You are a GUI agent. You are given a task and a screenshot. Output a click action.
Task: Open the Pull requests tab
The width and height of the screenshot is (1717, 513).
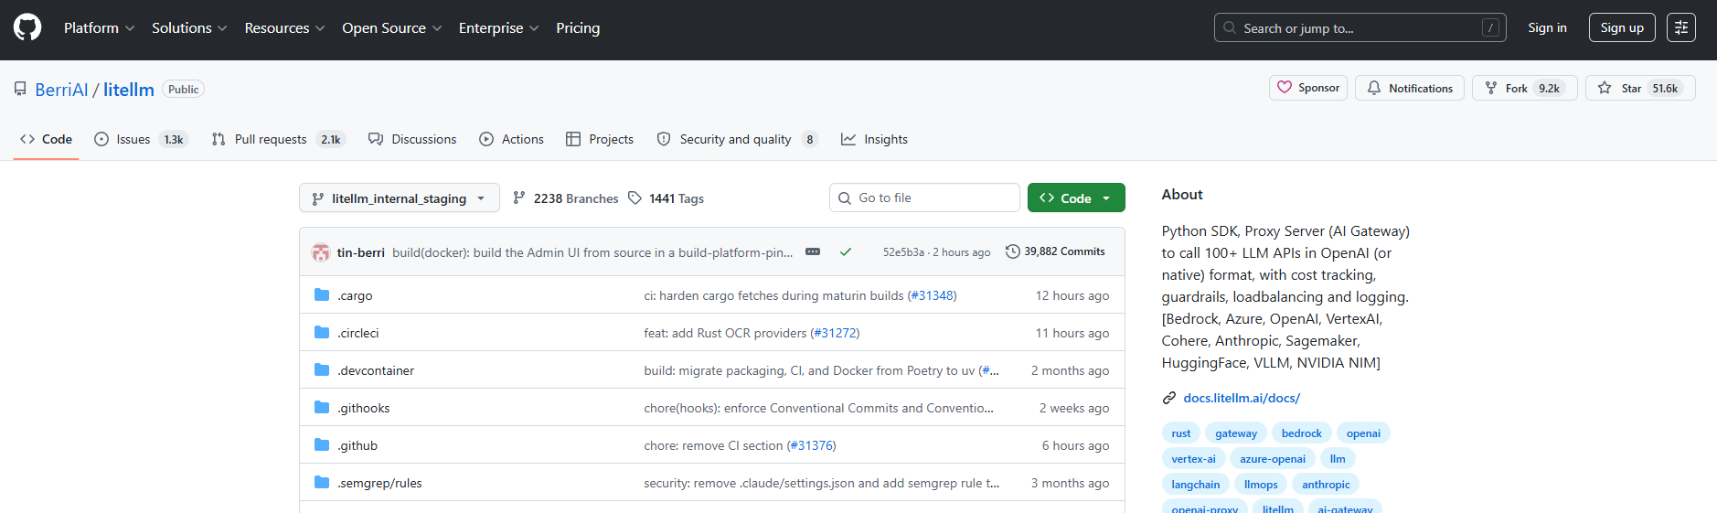[x=278, y=139]
